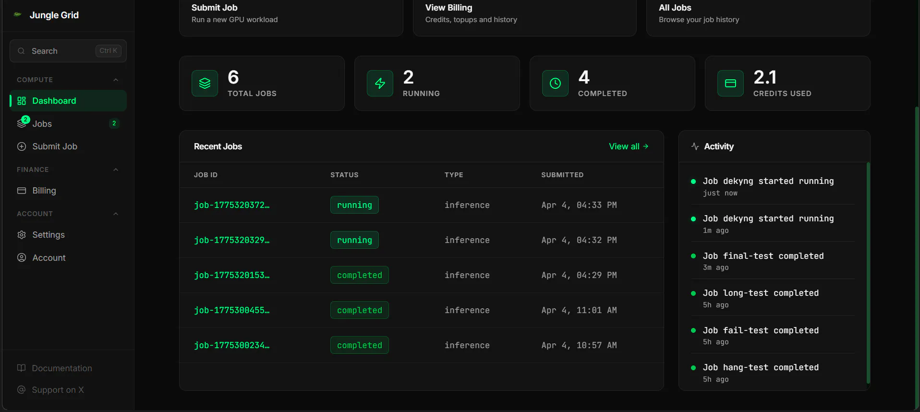Viewport: 920px width, 412px height.
Task: Click the Total Jobs stat card
Action: point(262,84)
